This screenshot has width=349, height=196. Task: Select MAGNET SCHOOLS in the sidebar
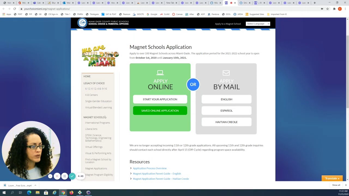click(94, 117)
